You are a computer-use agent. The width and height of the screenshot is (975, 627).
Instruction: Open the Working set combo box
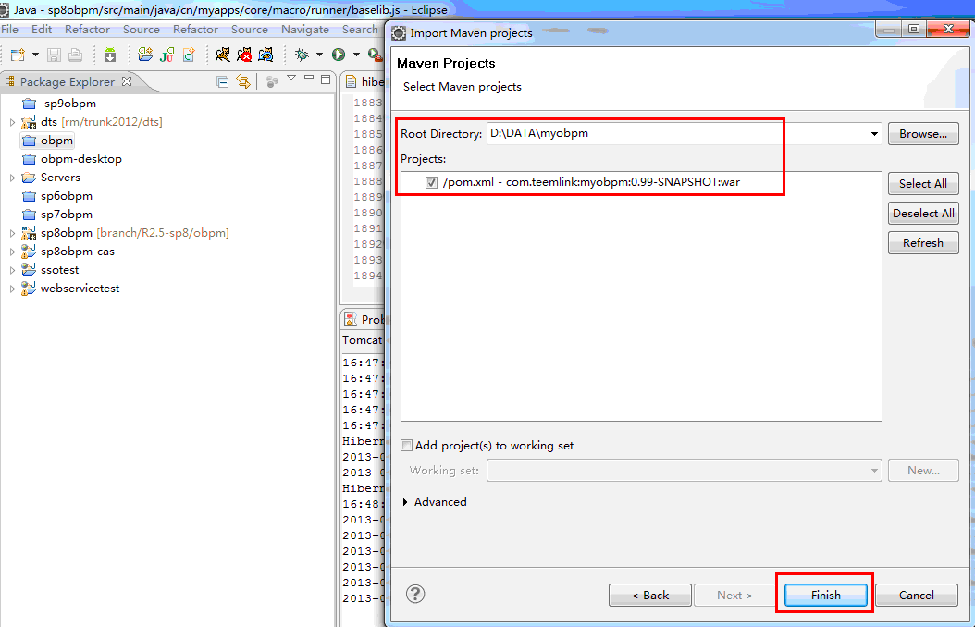(684, 471)
